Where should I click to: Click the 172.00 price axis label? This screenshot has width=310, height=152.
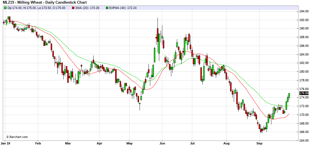point(304,106)
